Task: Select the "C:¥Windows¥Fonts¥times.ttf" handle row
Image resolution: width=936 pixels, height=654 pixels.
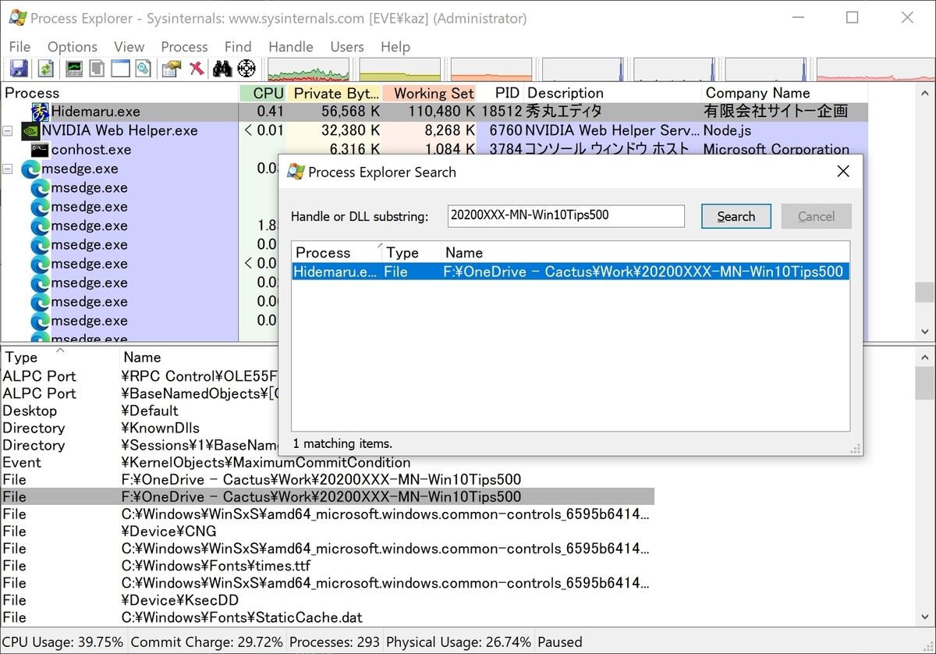Action: pos(327,566)
